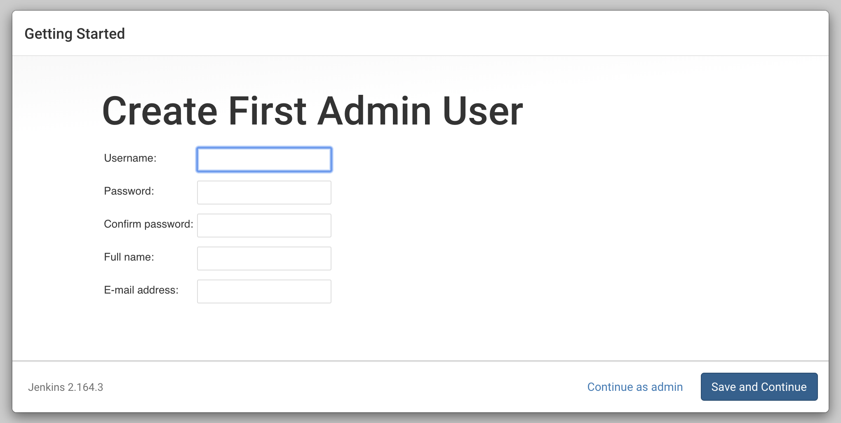This screenshot has width=841, height=423.
Task: Click the Full name: label
Action: (x=129, y=257)
